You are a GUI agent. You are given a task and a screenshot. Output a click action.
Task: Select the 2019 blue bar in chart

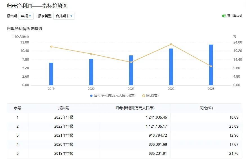pyautogui.click(x=51, y=74)
